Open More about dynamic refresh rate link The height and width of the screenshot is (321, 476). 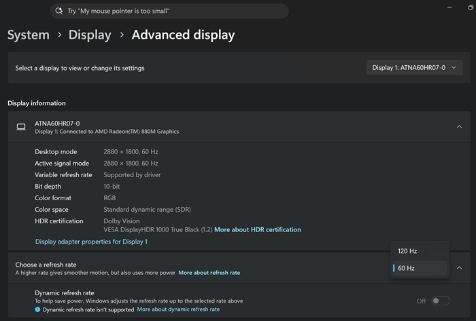tap(178, 309)
